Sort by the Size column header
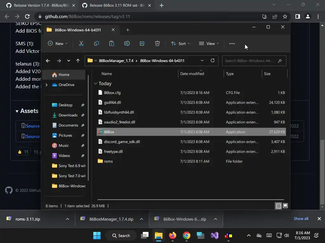Image resolution: width=325 pixels, height=243 pixels. (x=267, y=74)
